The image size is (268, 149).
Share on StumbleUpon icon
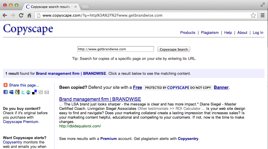[28, 92]
